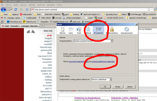Open the Plik menu
The image size is (157, 101).
click(x=2, y=5)
